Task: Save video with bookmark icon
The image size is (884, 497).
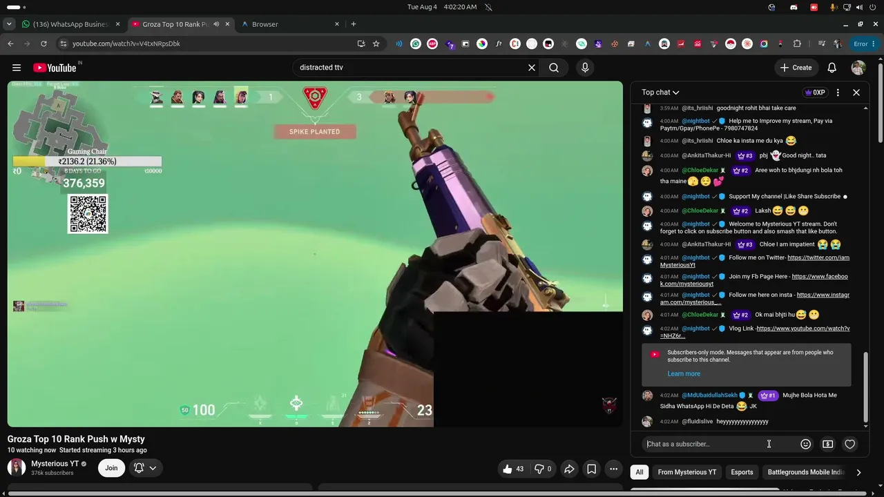Action: pos(592,469)
